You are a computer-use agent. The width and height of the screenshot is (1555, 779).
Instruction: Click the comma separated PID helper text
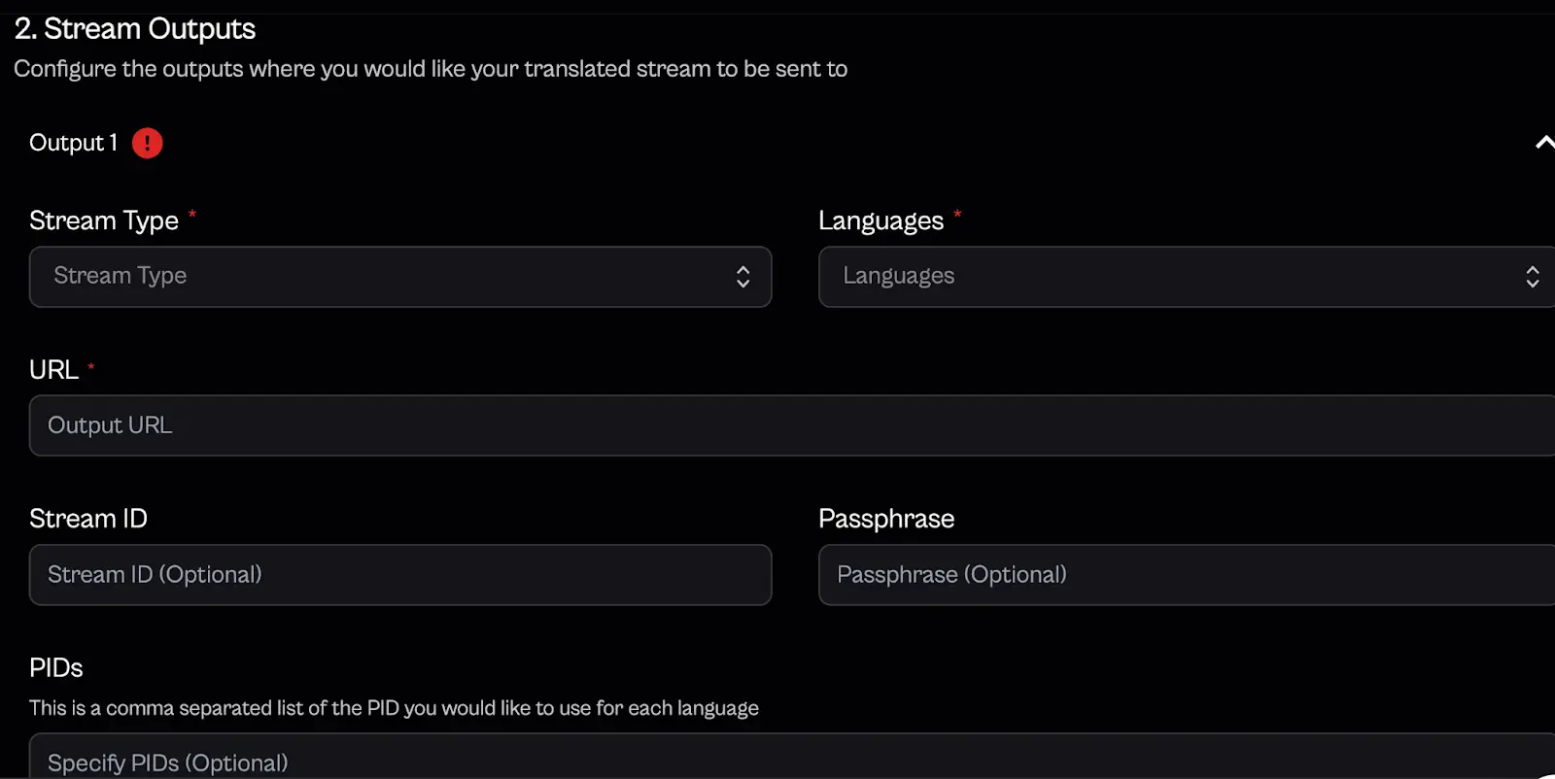394,708
